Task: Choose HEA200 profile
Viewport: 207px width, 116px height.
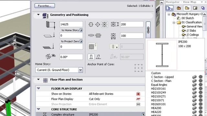Action: [x=156, y=108]
